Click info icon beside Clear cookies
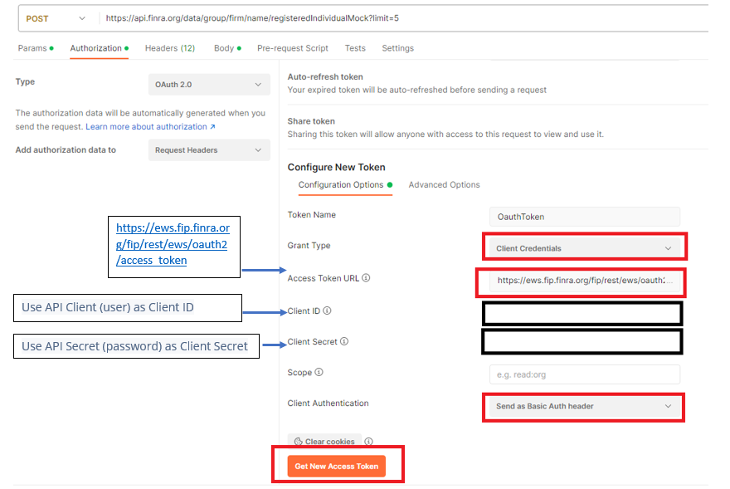Image resolution: width=730 pixels, height=489 pixels. (x=368, y=442)
